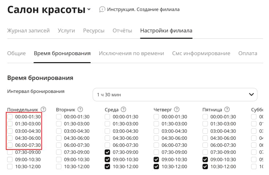Enable Понедельник 07:30-09:00 slot
Image resolution: width=269 pixels, height=175 pixels.
[10, 152]
